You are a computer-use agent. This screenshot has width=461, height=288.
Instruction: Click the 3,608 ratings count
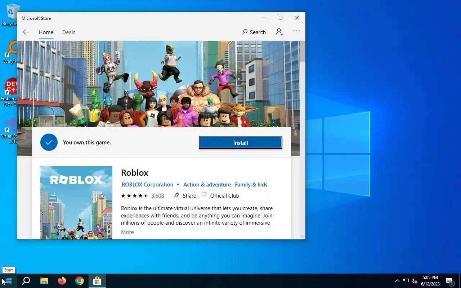click(157, 195)
